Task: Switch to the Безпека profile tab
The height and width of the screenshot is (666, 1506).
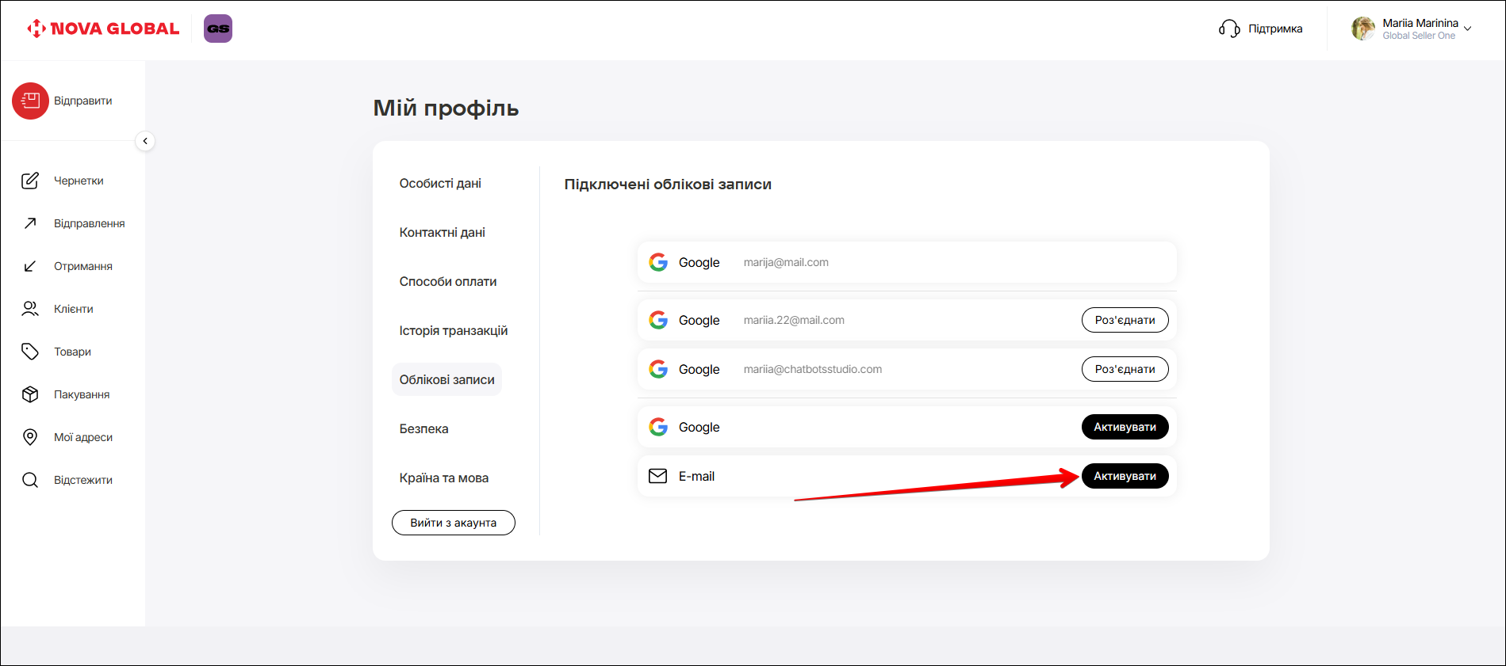Action: pos(423,428)
